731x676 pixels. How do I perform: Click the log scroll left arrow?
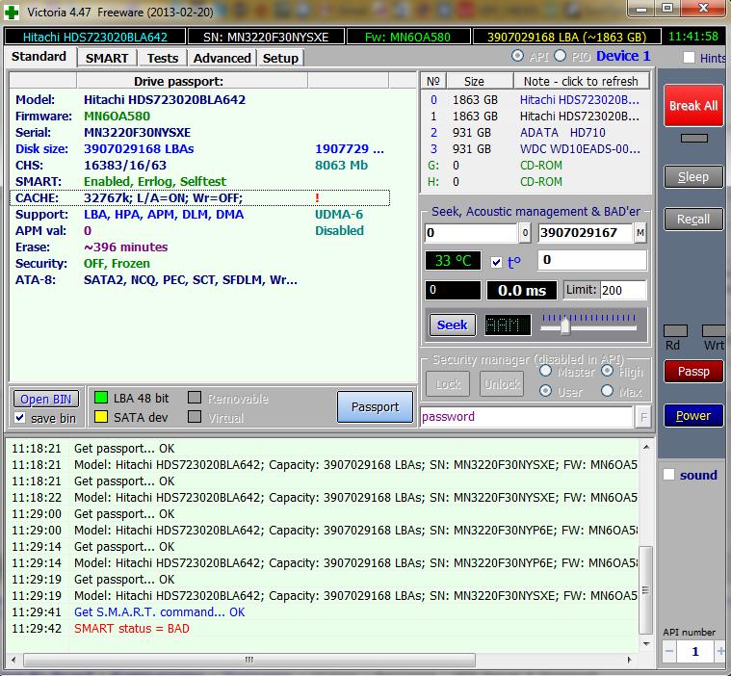pyautogui.click(x=13, y=660)
